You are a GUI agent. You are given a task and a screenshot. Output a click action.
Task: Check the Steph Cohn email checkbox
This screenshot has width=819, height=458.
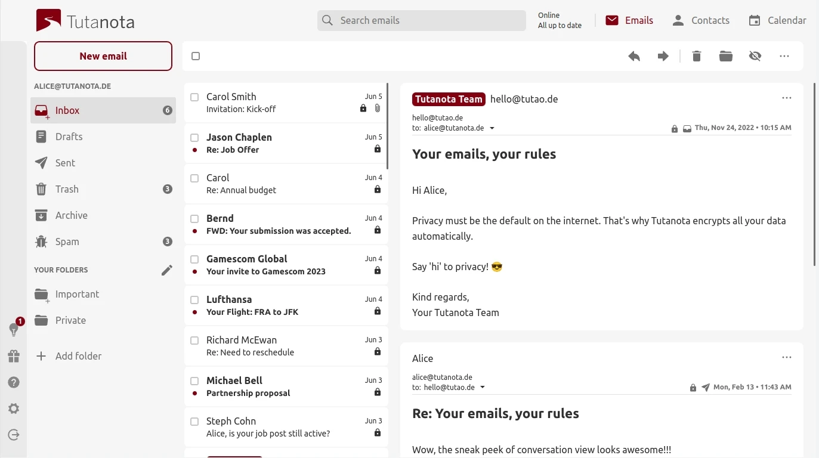194,421
